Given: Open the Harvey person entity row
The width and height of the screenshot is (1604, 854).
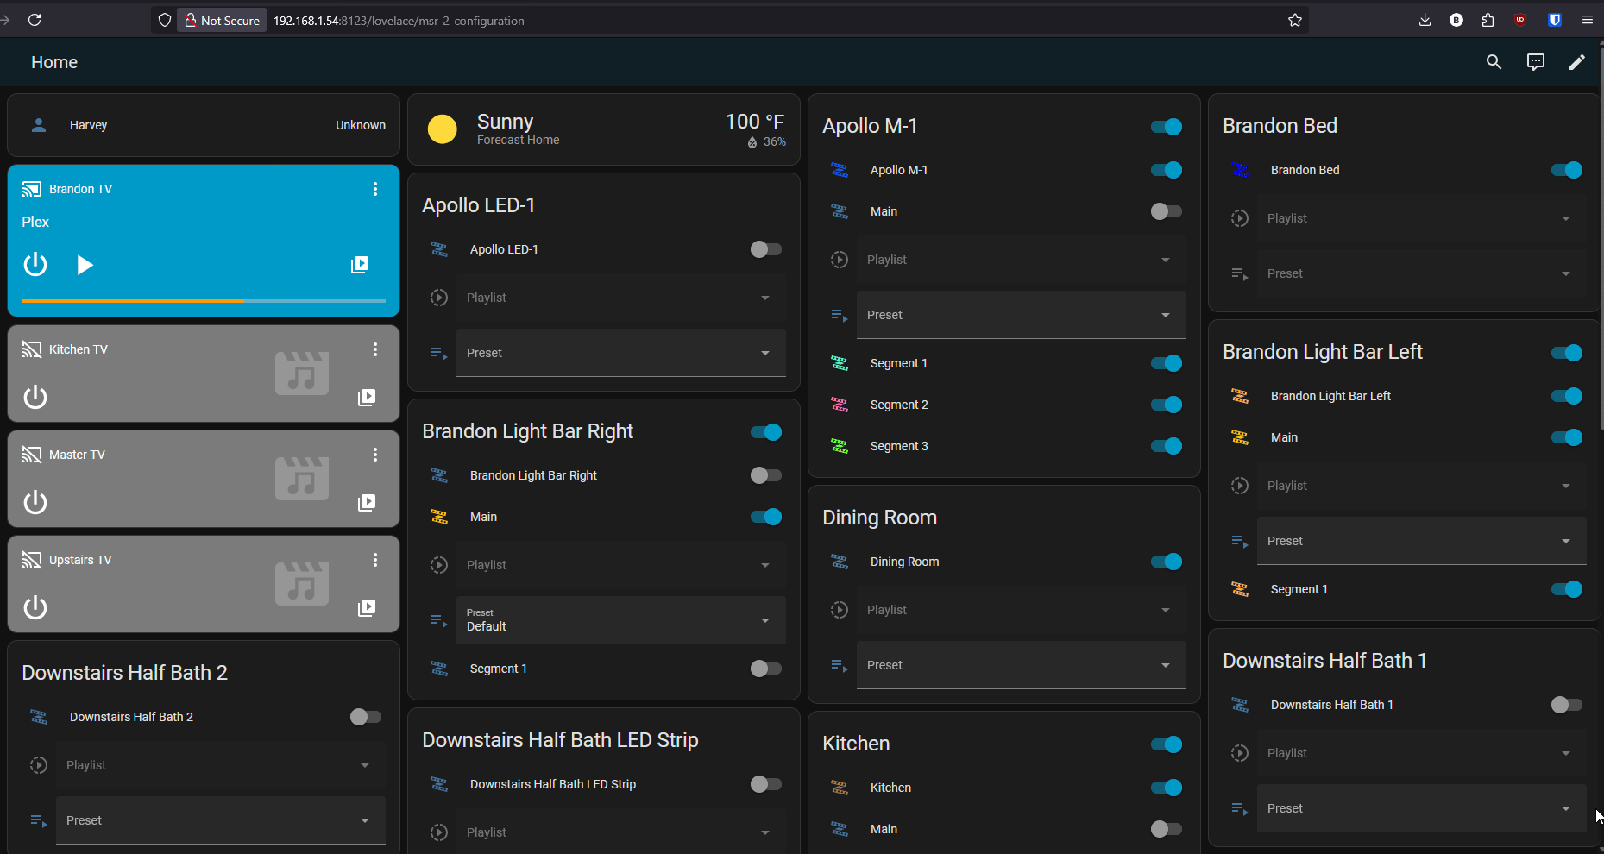Looking at the screenshot, I should point(204,125).
